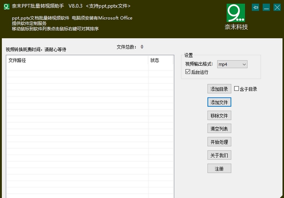Click the 奈末科技 company name text

pyautogui.click(x=236, y=27)
